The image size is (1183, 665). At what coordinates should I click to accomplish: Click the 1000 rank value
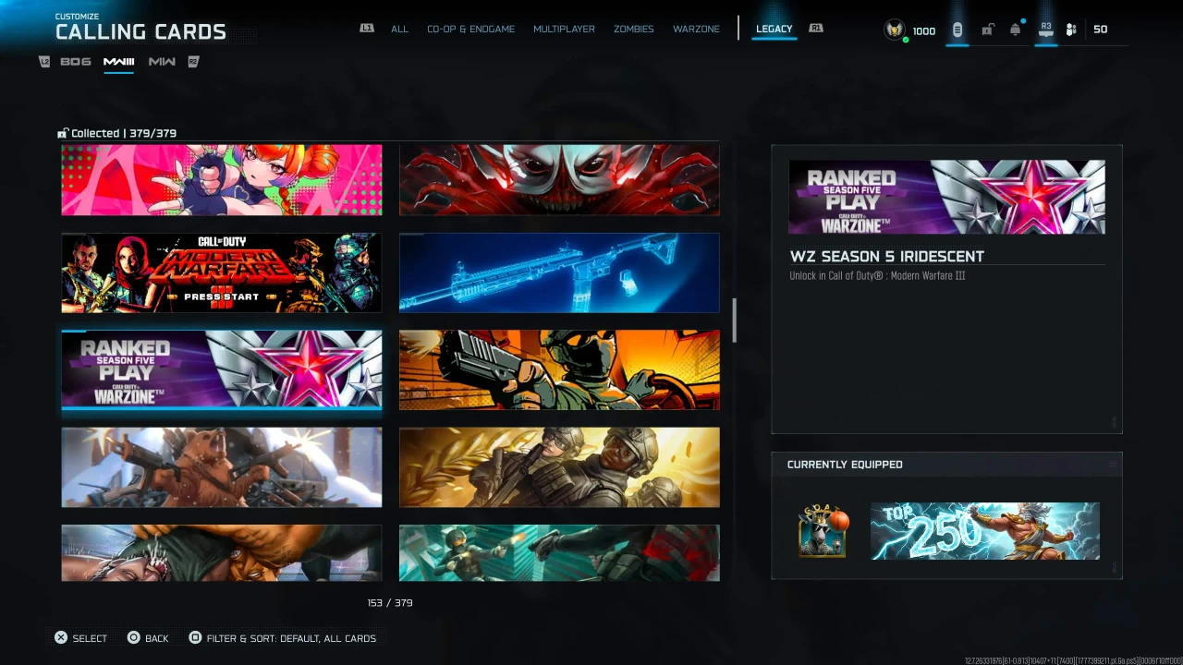pyautogui.click(x=924, y=30)
